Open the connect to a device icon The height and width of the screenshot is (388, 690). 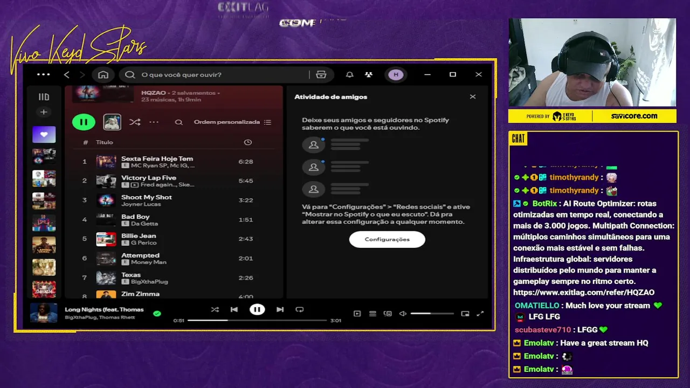pos(388,314)
